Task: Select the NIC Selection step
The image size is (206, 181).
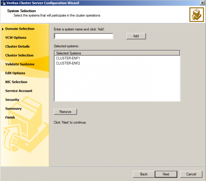Action: 16,82
